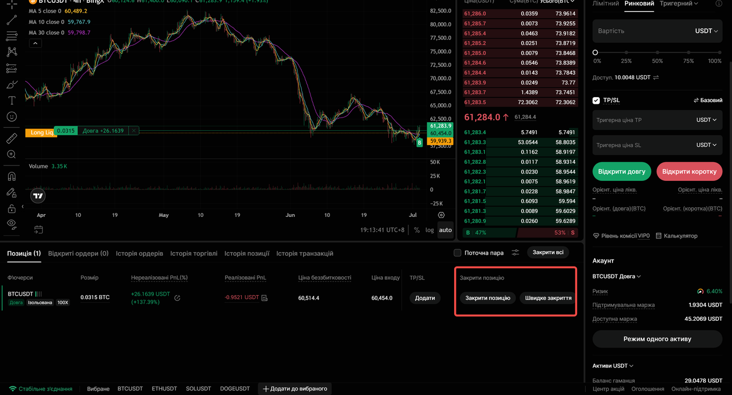Select the ruler measure tool
Image resolution: width=732 pixels, height=395 pixels.
[11, 138]
